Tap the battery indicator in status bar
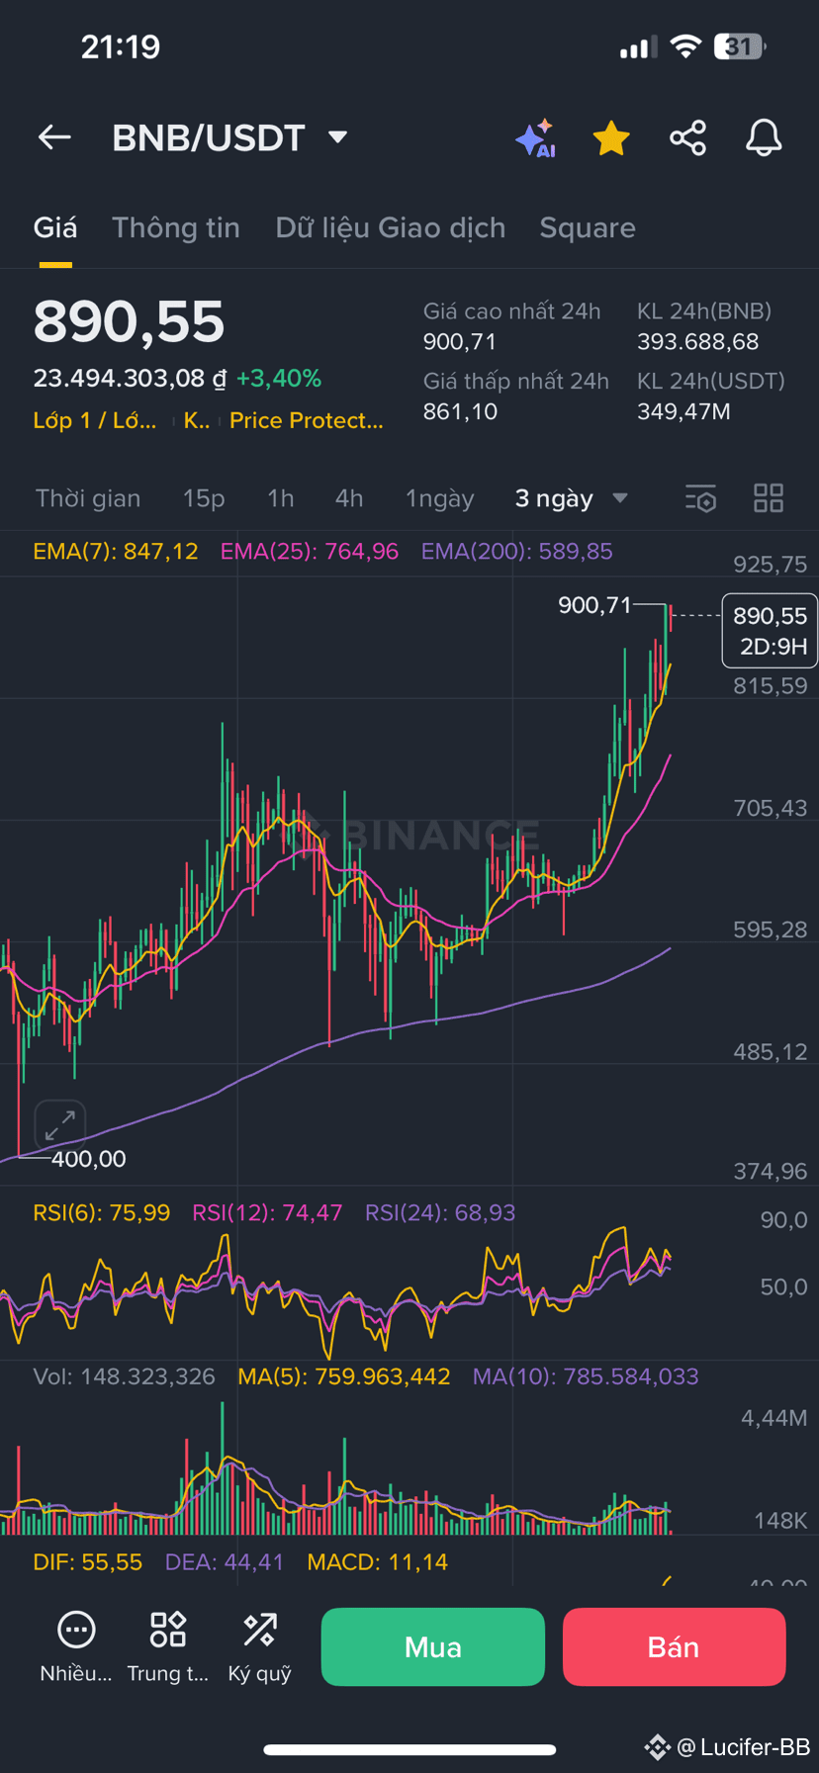This screenshot has height=1773, width=819. pyautogui.click(x=740, y=46)
